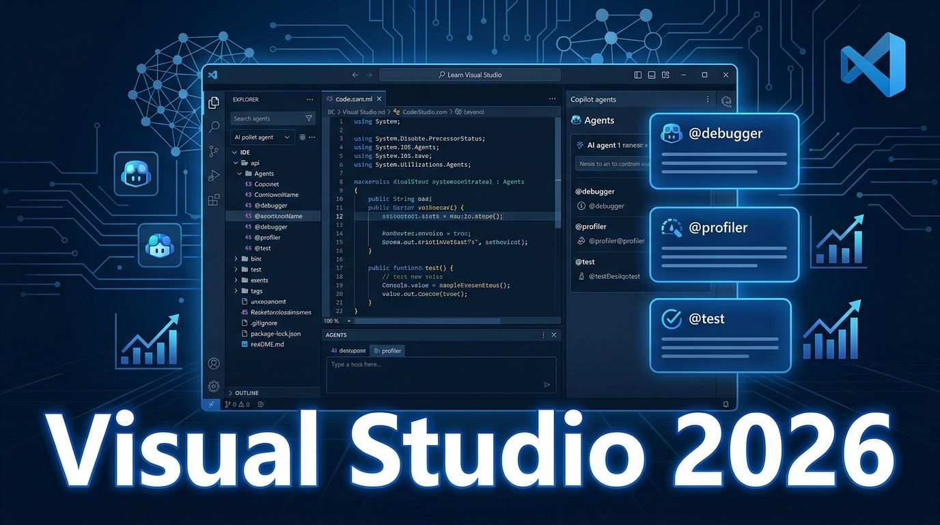Collapse the IDE root tree node
Screen dimensions: 940x525
point(235,152)
